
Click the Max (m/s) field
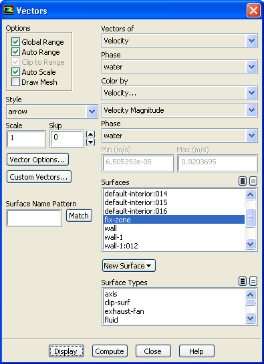click(217, 164)
